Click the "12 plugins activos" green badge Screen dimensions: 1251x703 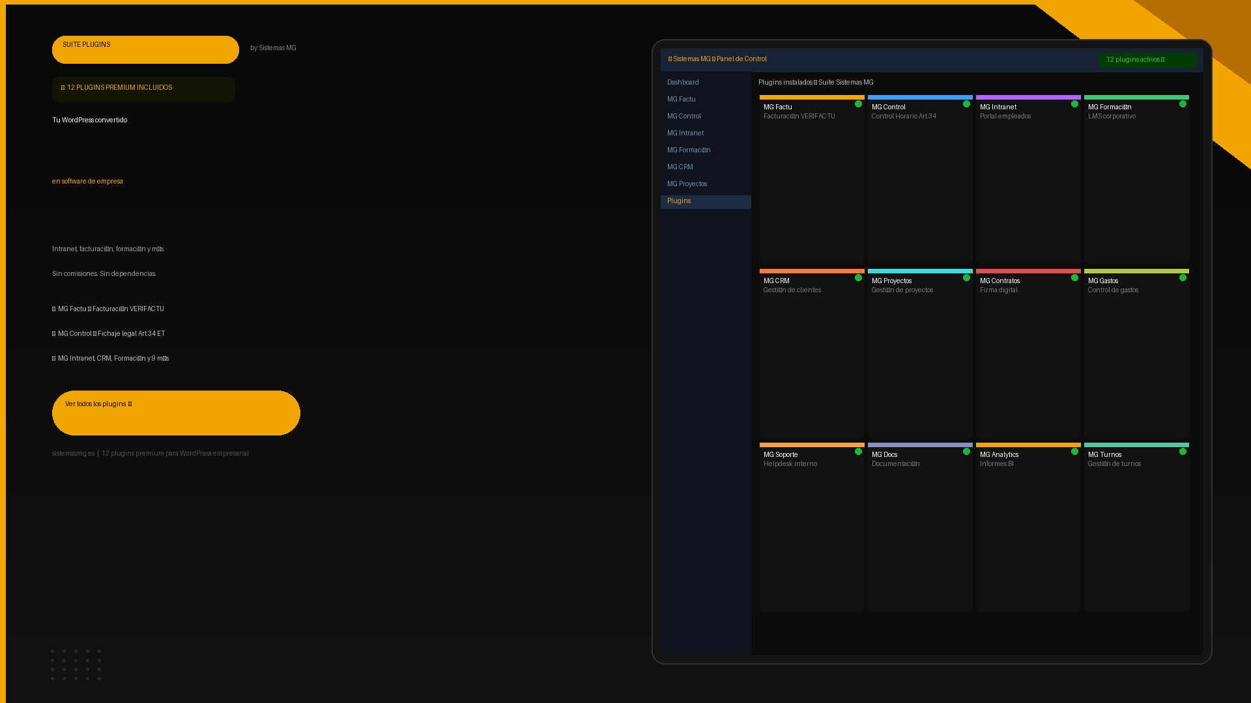click(1147, 60)
